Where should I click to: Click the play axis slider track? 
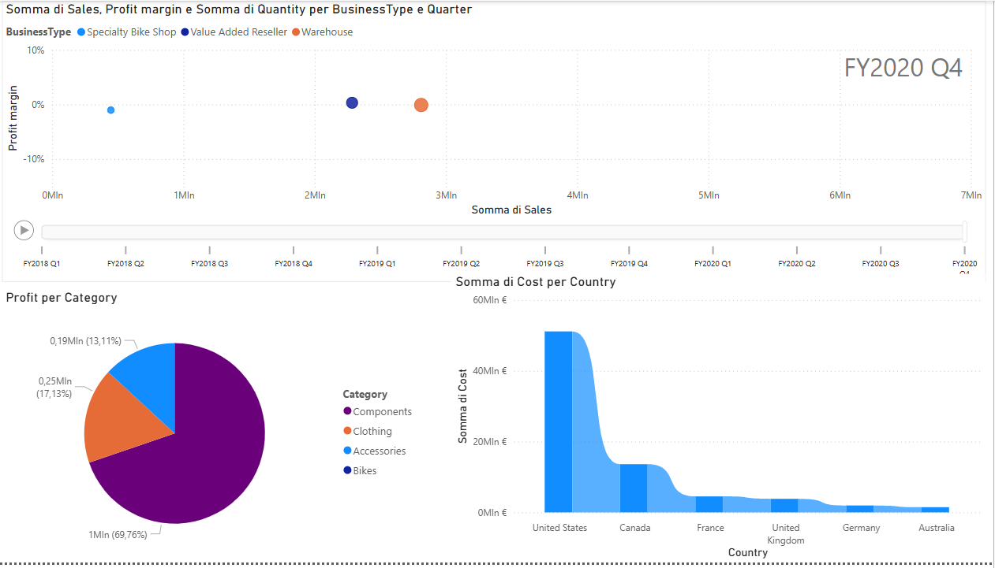point(502,232)
